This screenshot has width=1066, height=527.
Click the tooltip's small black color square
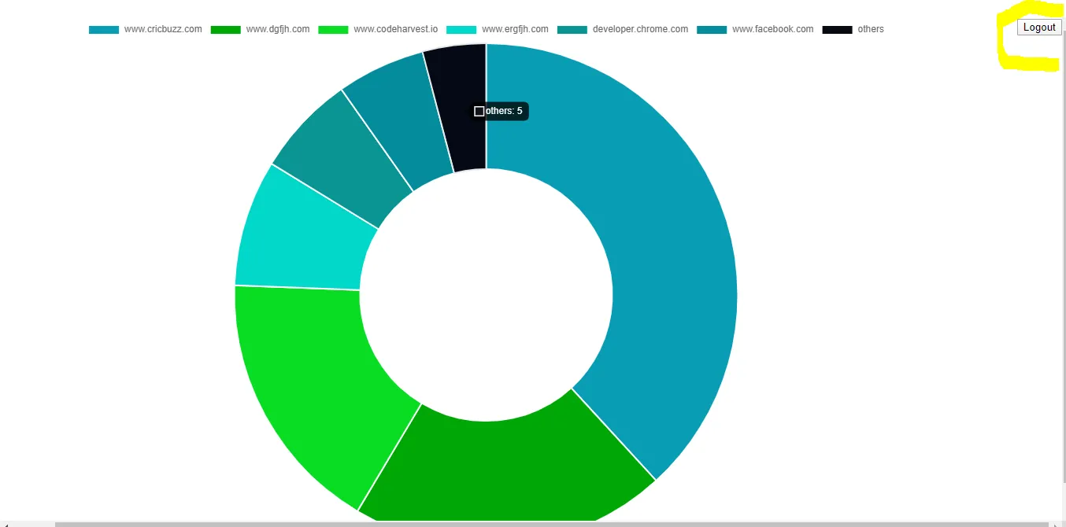click(x=479, y=112)
